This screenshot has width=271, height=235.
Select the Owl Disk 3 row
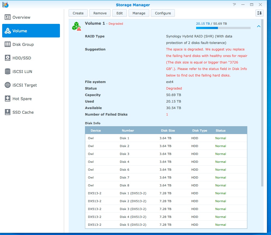tap(166, 154)
